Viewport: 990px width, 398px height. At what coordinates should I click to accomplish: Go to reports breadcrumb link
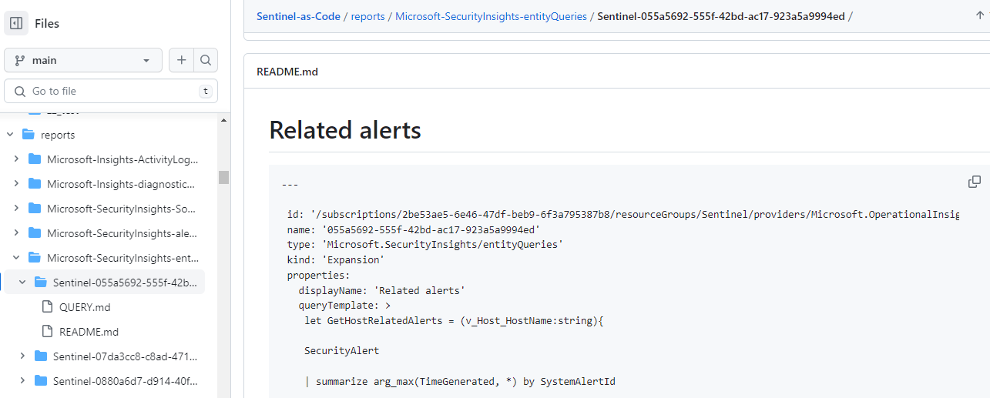(367, 16)
